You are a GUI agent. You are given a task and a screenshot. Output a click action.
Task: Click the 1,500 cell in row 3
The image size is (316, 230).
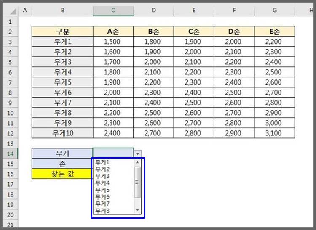tap(113, 42)
